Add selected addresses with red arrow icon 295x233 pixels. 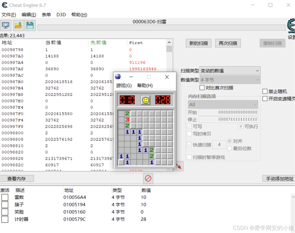[179, 166]
